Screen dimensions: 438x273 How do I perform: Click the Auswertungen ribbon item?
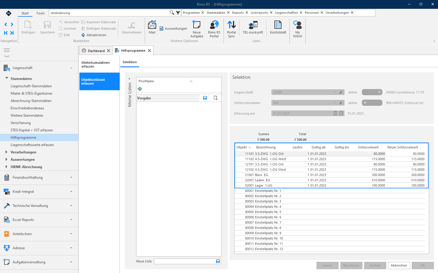coord(173,29)
